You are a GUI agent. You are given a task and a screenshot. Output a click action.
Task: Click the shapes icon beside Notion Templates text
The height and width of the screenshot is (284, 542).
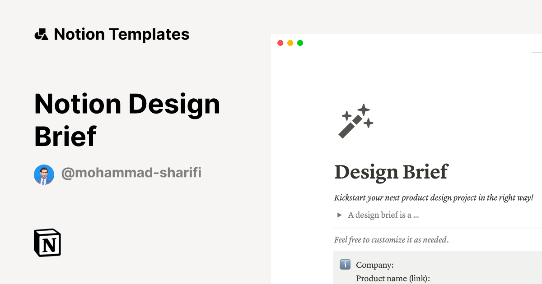[x=42, y=34]
